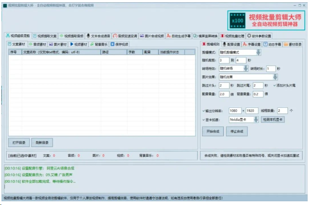The width and height of the screenshot is (309, 205).
Task: Click the 随机裁剪 start field showing 3
Action: click(224, 60)
